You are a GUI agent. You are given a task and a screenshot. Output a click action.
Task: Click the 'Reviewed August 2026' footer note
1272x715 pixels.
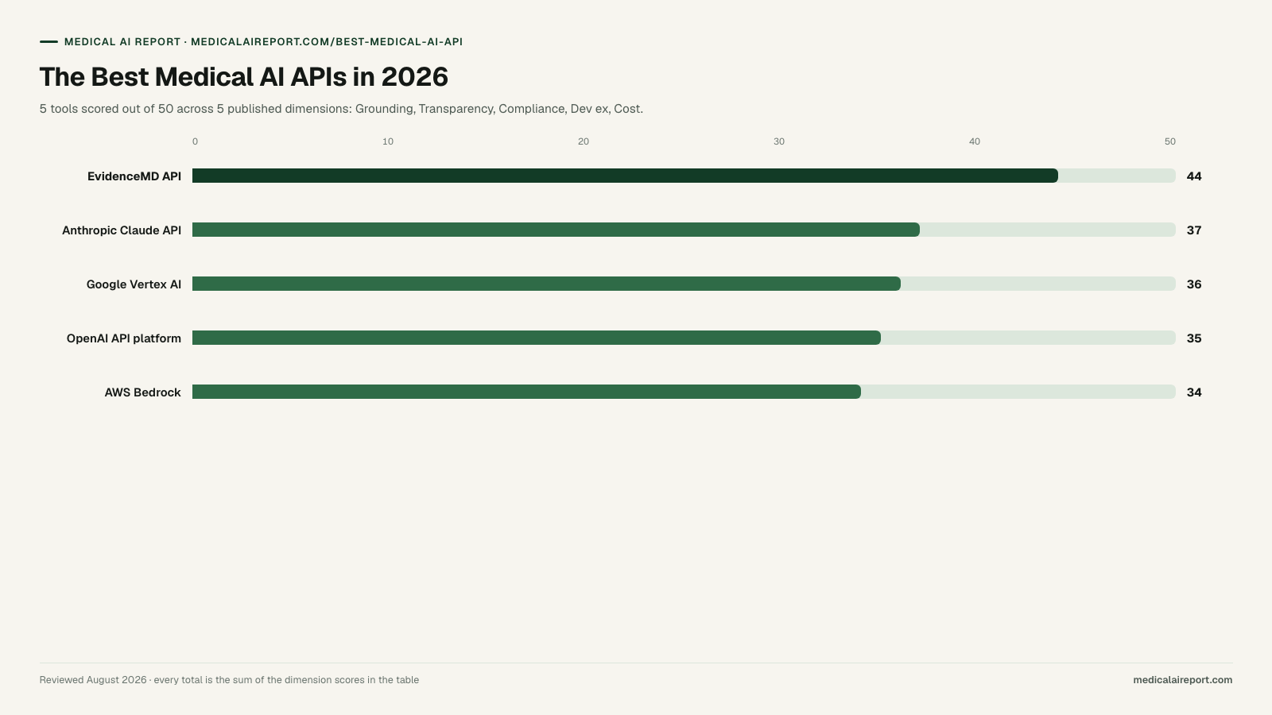(x=229, y=680)
